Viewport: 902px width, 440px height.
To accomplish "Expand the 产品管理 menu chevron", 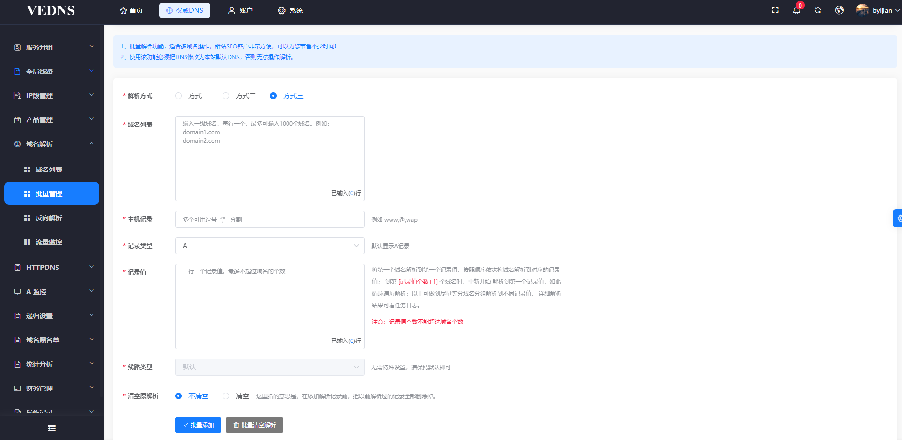I will (x=92, y=119).
